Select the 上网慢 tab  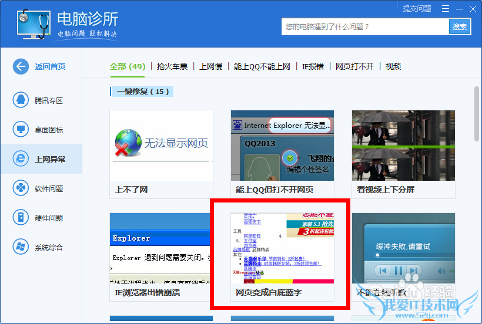tap(210, 66)
